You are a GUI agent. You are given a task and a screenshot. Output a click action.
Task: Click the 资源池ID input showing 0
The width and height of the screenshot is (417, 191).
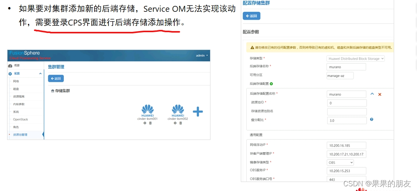click(347, 103)
